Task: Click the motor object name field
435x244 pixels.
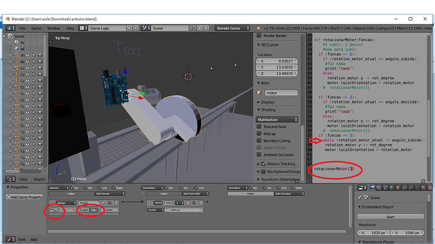Action: (281, 93)
